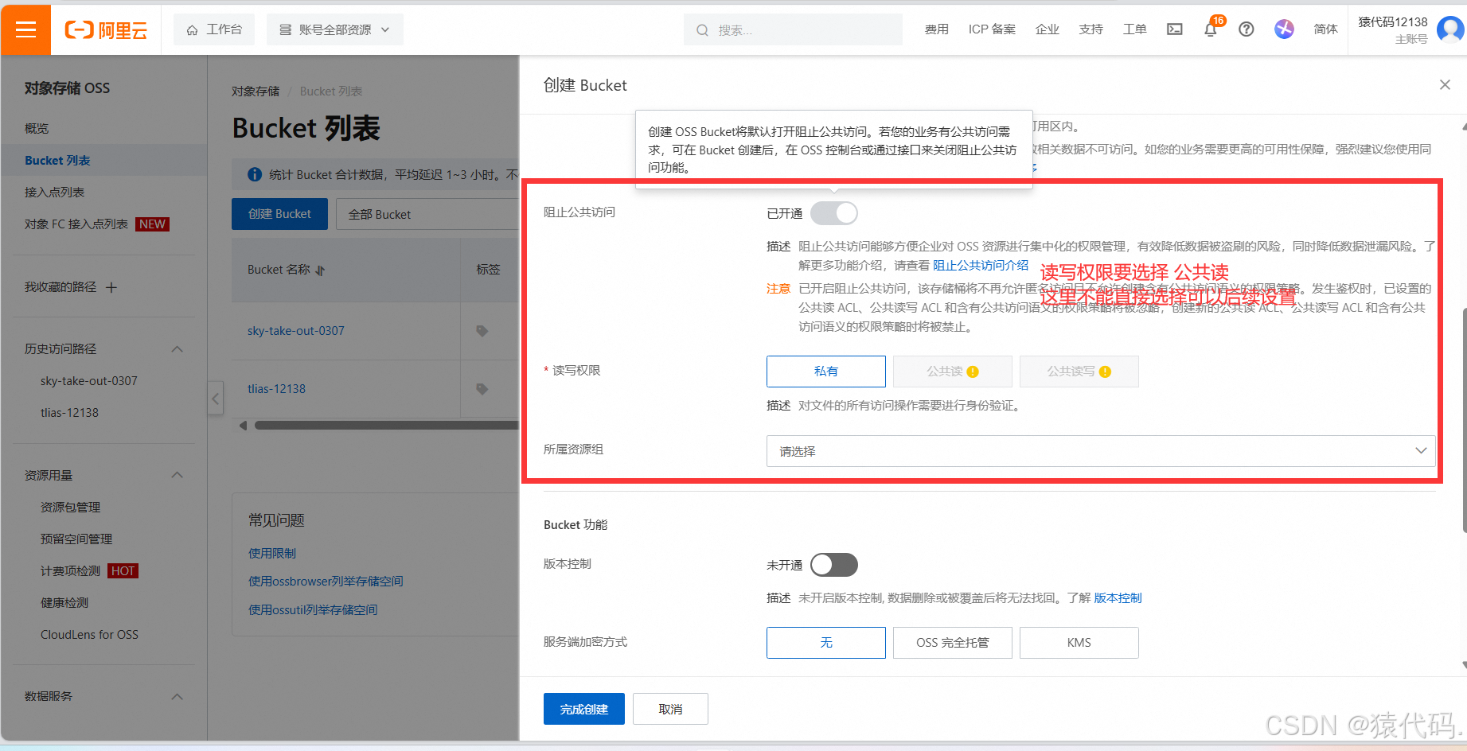The image size is (1467, 751).
Task: Open the user avatar menu
Action: pyautogui.click(x=1450, y=29)
